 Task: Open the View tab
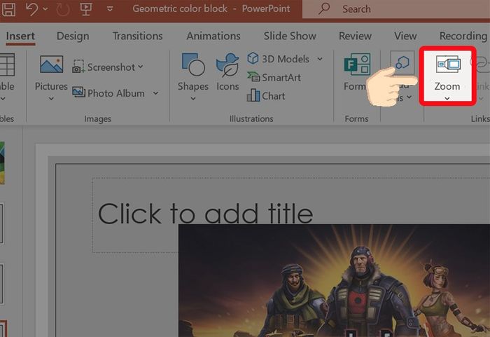tap(405, 36)
